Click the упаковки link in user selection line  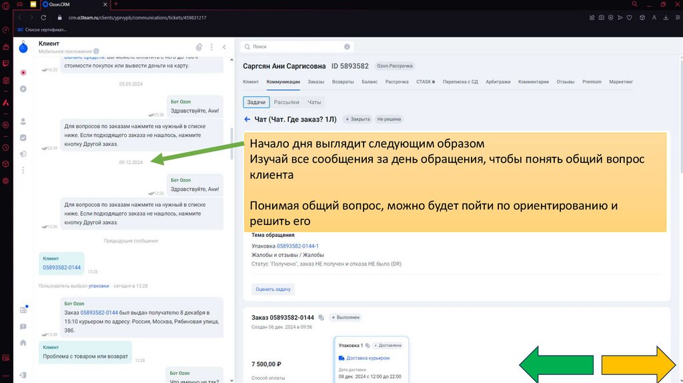click(x=99, y=286)
